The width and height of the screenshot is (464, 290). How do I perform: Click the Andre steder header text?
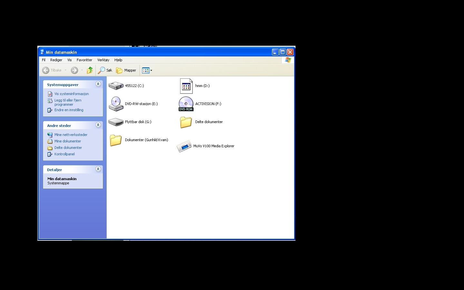coord(59,126)
